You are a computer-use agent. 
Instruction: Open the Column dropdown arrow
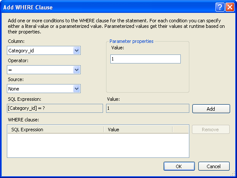point(76,51)
